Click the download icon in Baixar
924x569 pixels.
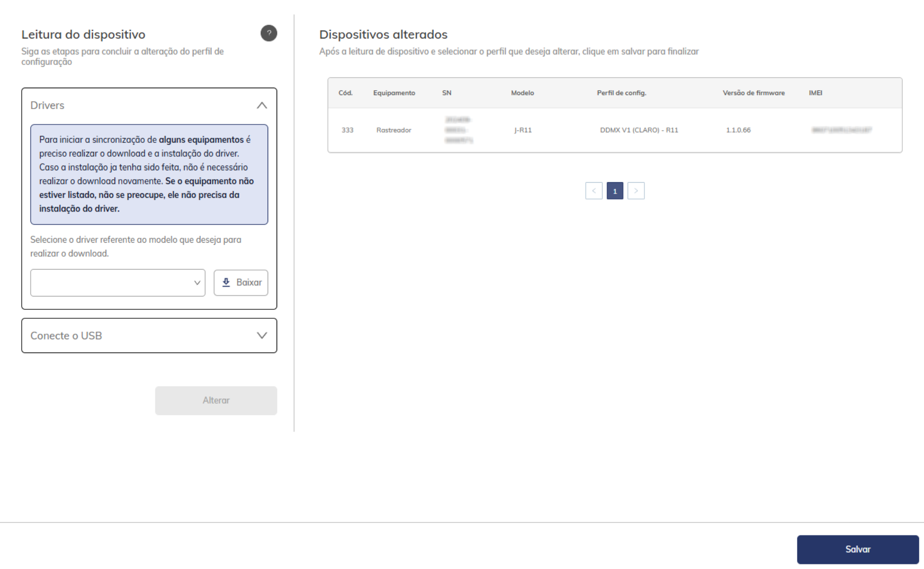coord(226,282)
